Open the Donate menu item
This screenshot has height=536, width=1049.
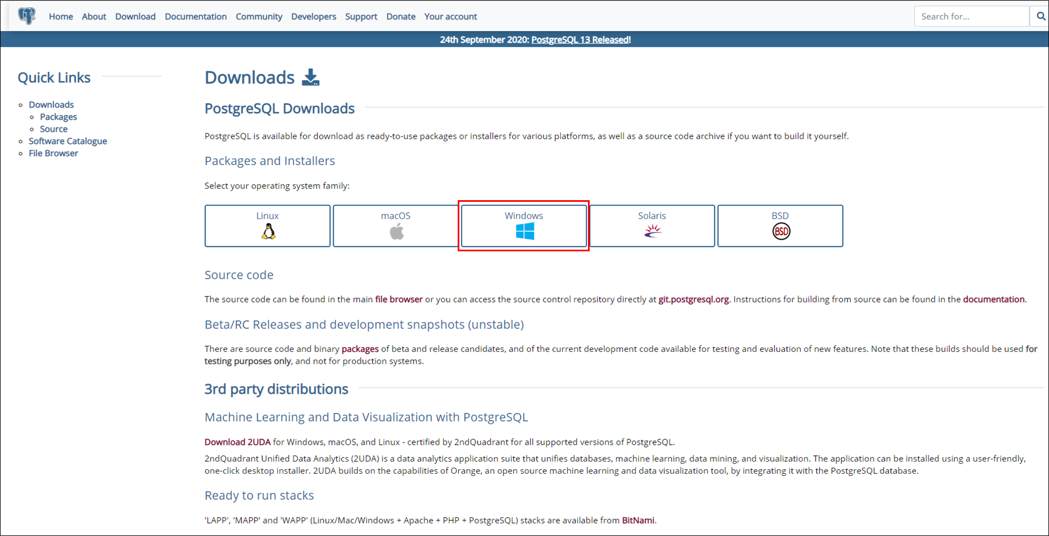point(401,17)
